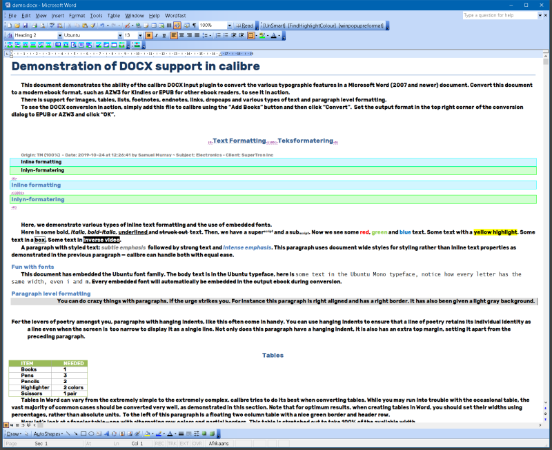Apply the yellow Highlight color
This screenshot has height=450, width=552.
262,35
